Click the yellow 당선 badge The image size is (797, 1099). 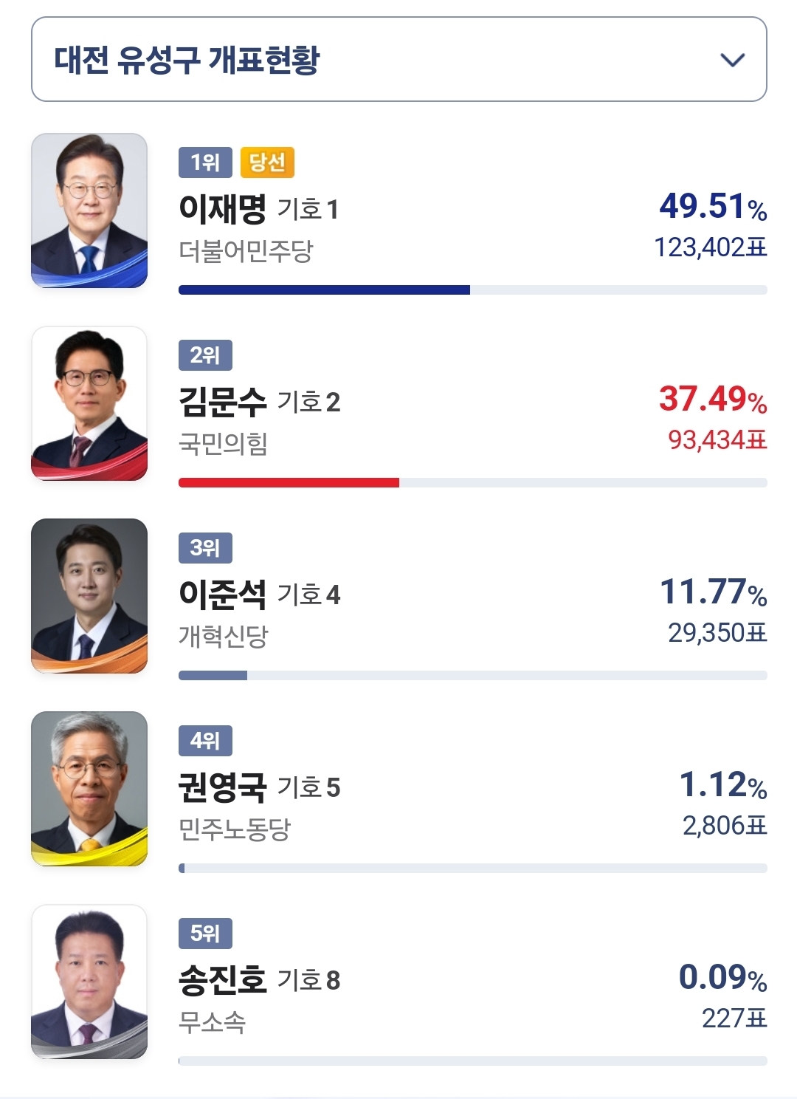(267, 162)
